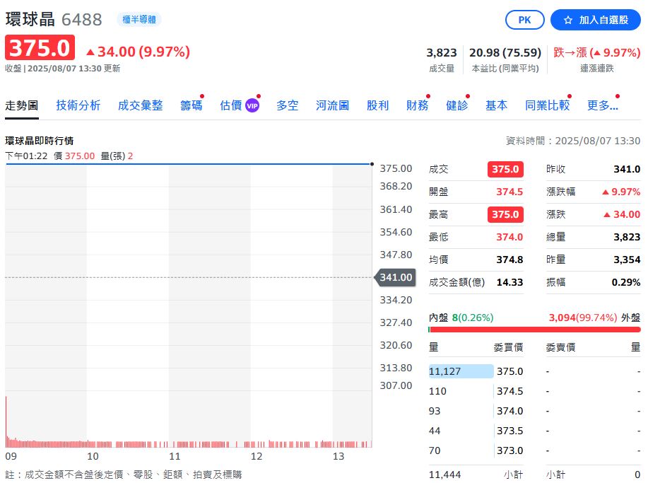Click the ▲34.00 (9.97%) change text
The image size is (648, 483).
pos(138,52)
